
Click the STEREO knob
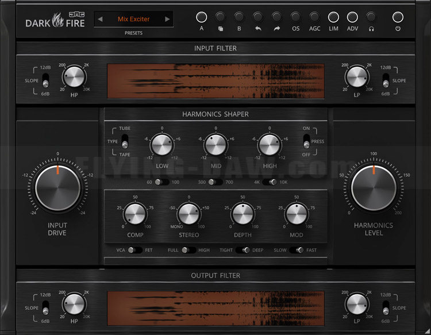click(x=189, y=214)
